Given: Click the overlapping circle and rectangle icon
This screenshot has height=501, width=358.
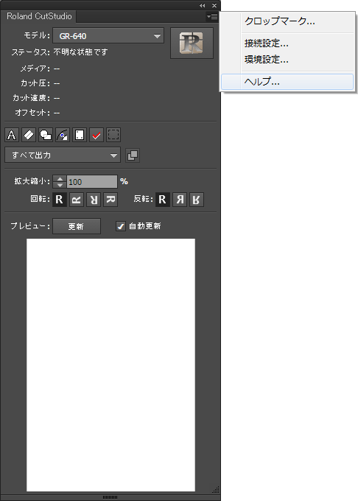Looking at the screenshot, I should (46, 135).
